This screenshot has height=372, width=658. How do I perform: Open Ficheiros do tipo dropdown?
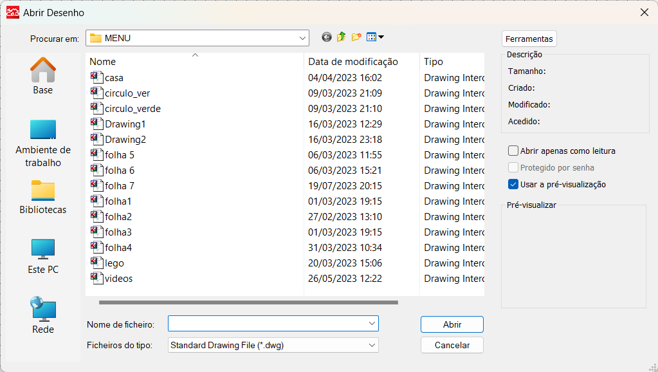coord(273,345)
